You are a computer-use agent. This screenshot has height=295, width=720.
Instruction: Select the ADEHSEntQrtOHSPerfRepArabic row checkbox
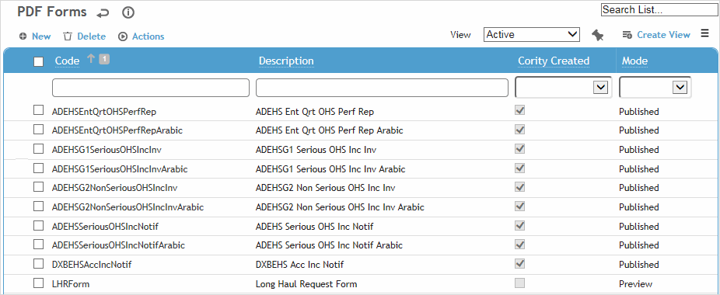coord(39,130)
